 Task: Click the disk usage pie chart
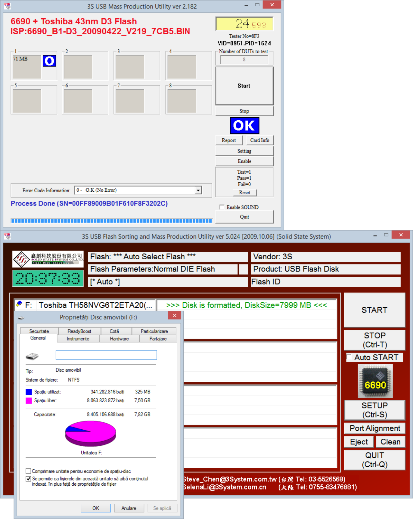pyautogui.click(x=90, y=433)
